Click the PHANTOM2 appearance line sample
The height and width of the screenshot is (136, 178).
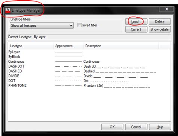(x=68, y=86)
